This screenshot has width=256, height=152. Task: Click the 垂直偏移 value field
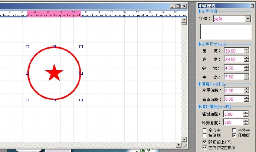(x=234, y=99)
